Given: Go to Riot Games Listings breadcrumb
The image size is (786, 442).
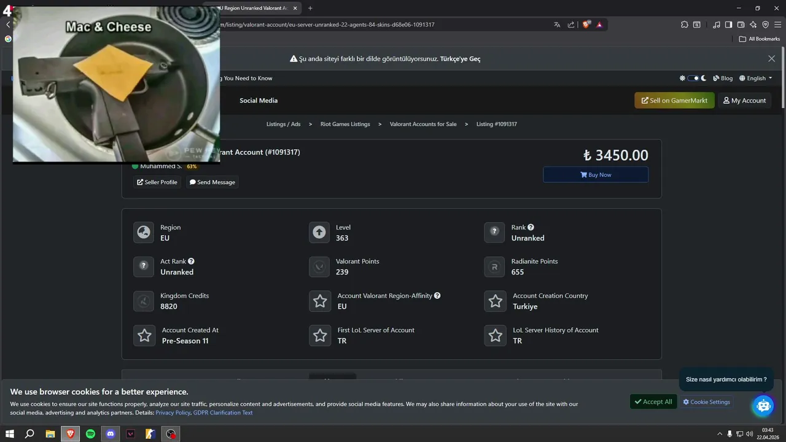Looking at the screenshot, I should pos(345,124).
